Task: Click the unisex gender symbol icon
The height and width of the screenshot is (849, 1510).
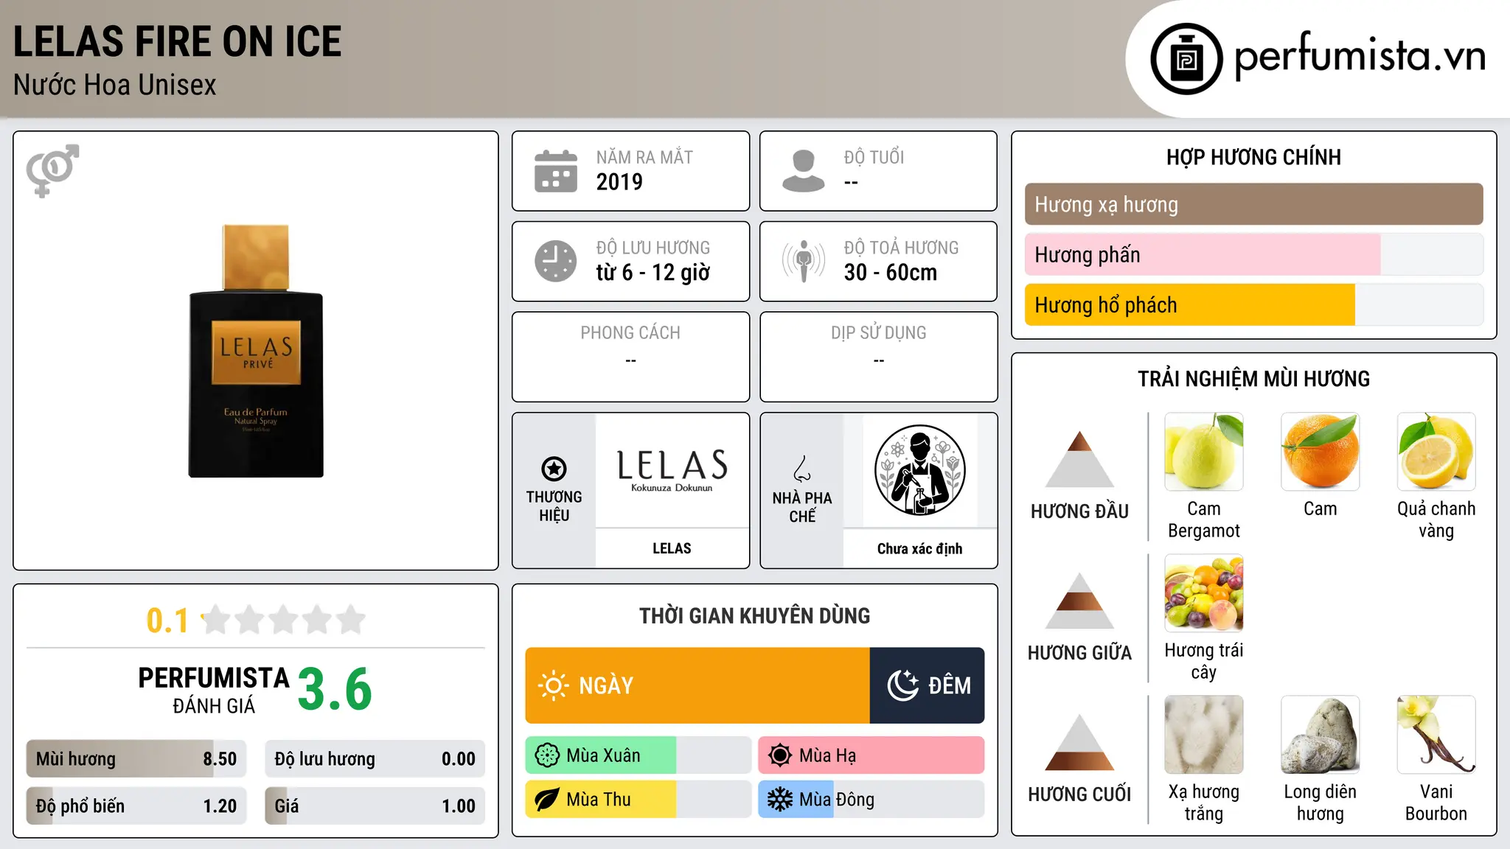Action: click(x=52, y=170)
